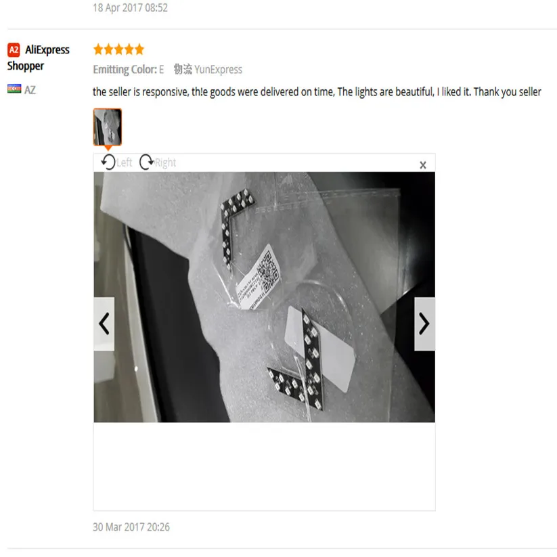Click the third orange rating star
This screenshot has width=557, height=557.
(119, 49)
